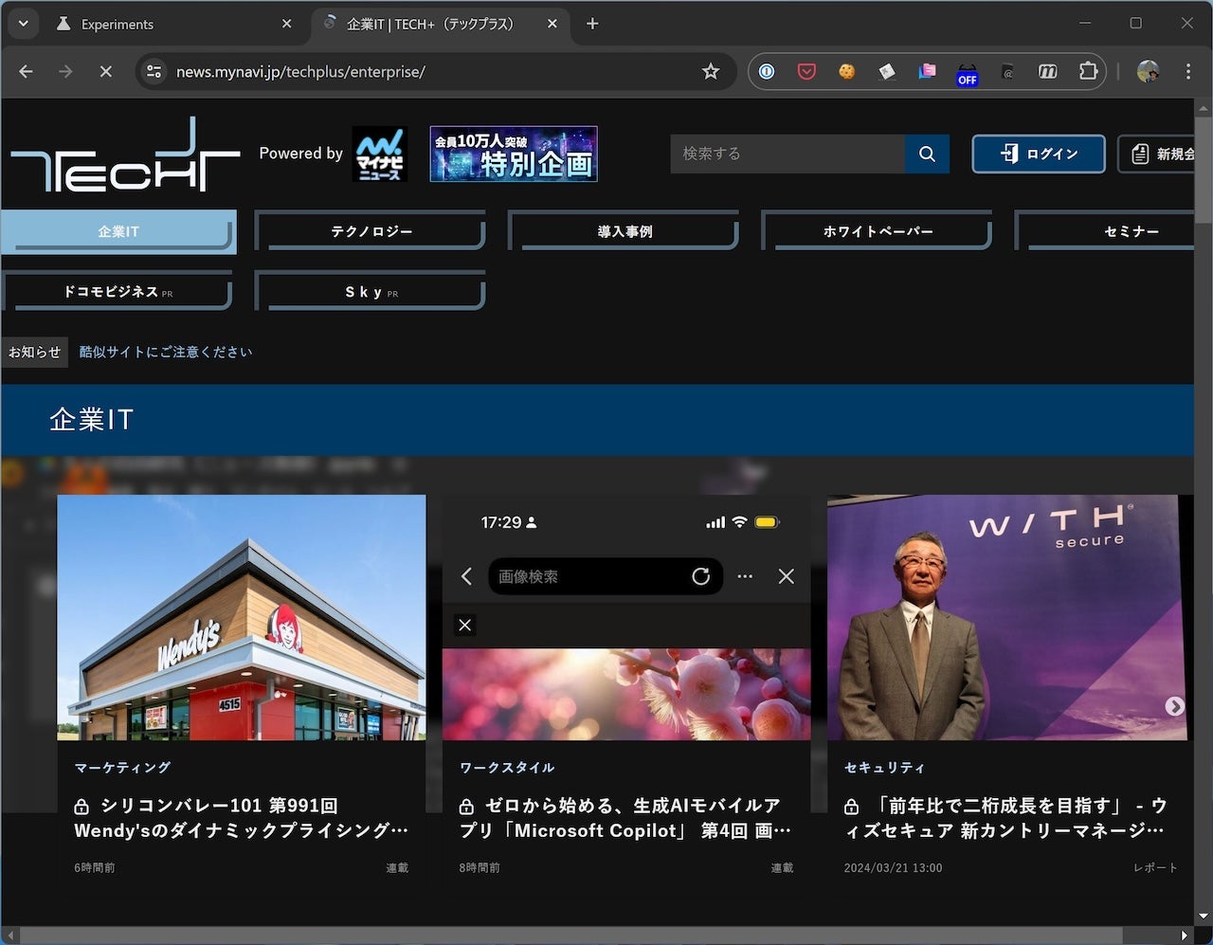Select the 企業IT navigation tab

click(x=118, y=231)
